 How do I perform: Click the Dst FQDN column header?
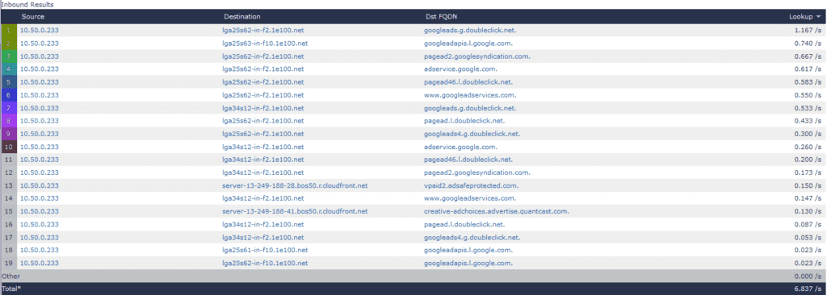point(441,17)
